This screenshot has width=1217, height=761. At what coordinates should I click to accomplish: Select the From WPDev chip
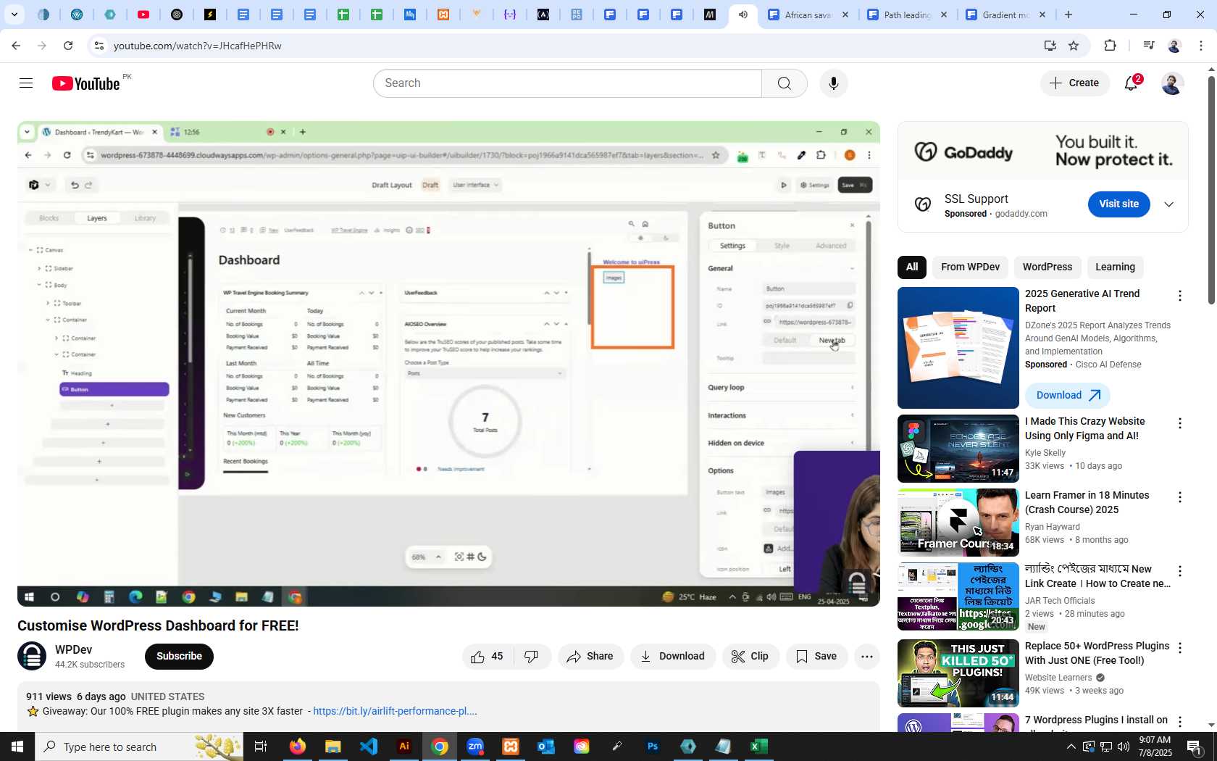tap(970, 267)
